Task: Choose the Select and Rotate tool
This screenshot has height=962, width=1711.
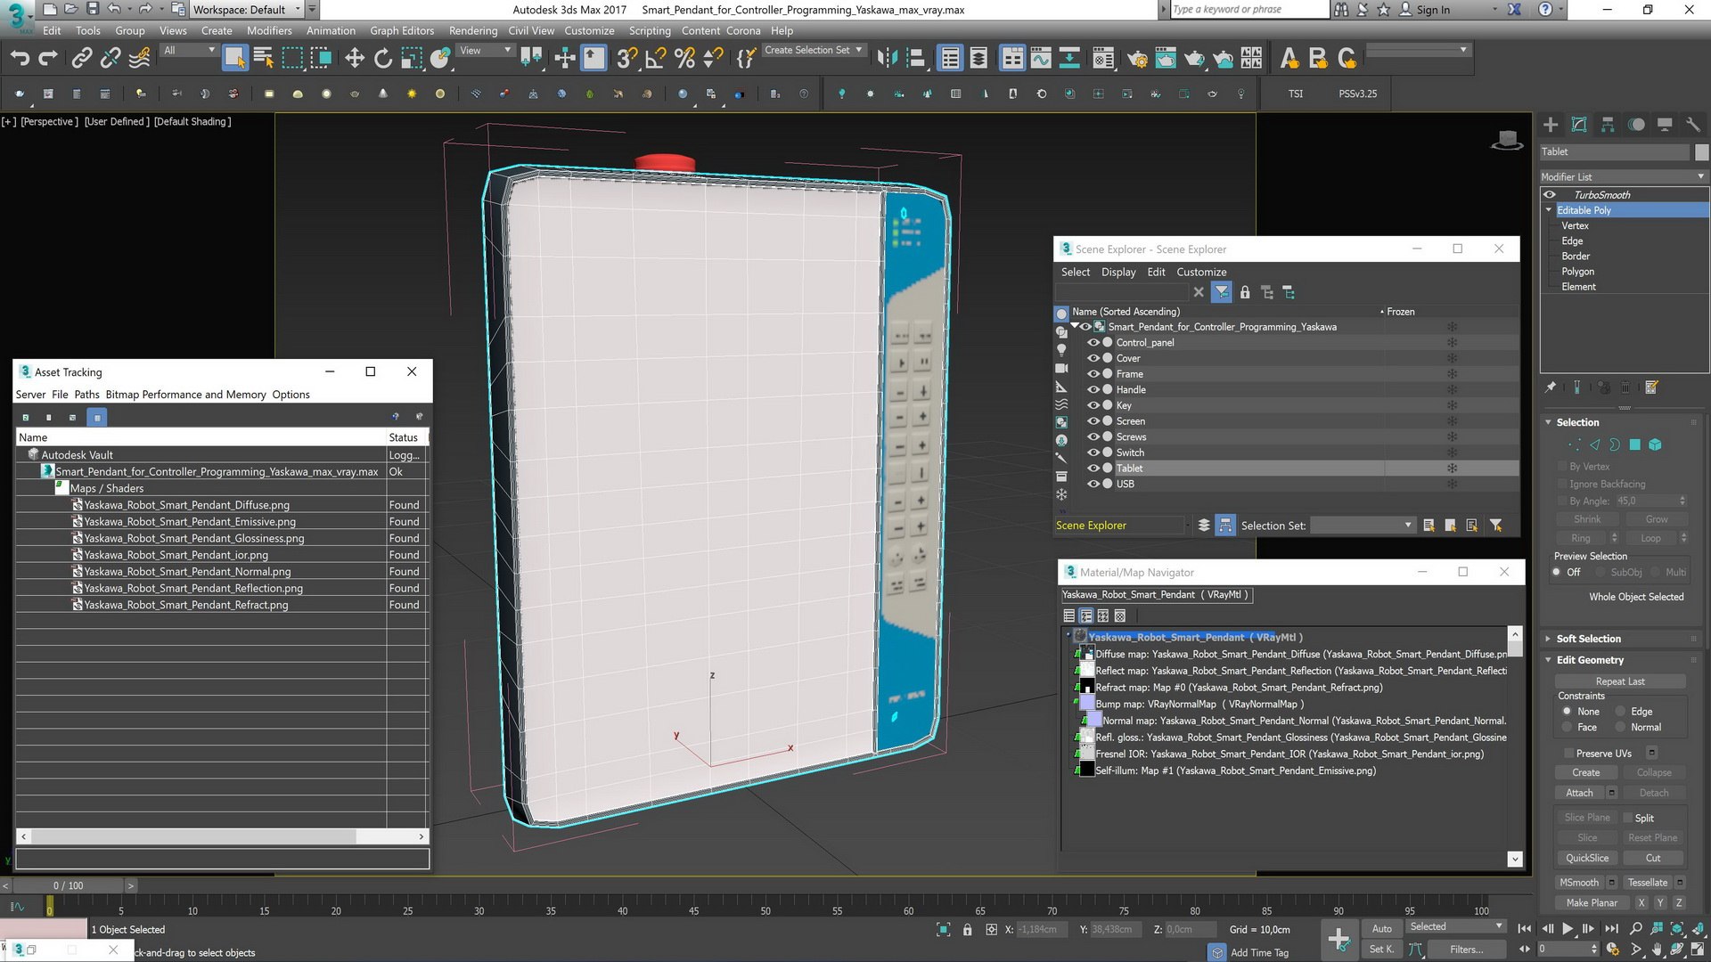Action: point(383,59)
